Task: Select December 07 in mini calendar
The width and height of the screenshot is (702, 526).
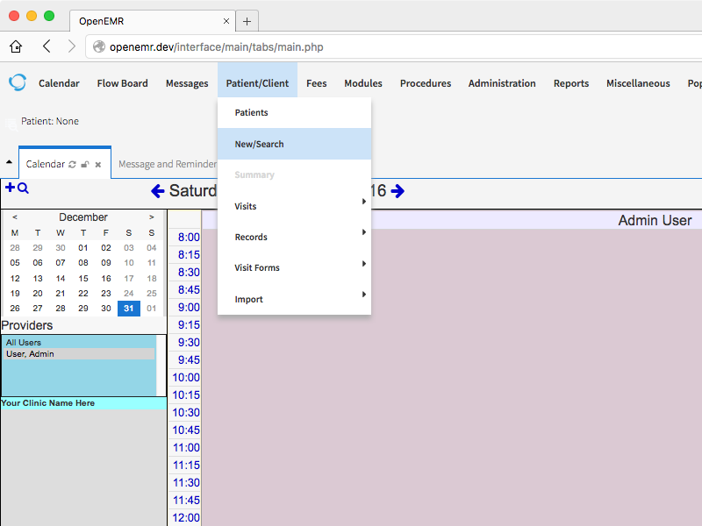Action: click(x=61, y=263)
